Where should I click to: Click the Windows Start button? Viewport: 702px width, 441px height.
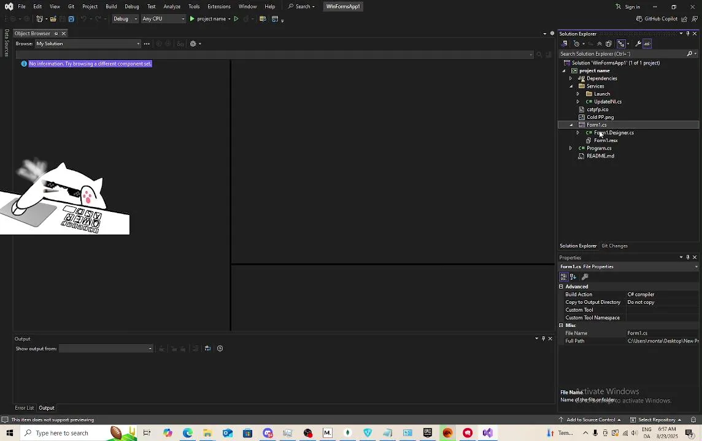point(10,432)
